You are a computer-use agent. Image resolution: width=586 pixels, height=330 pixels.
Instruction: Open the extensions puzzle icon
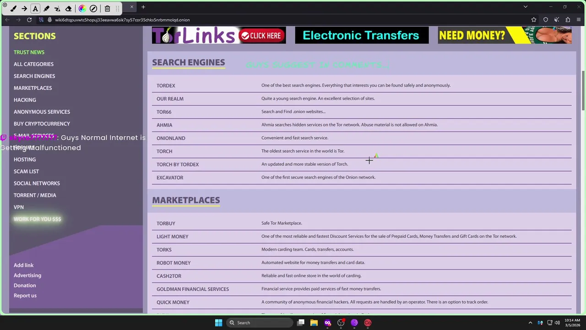(568, 20)
